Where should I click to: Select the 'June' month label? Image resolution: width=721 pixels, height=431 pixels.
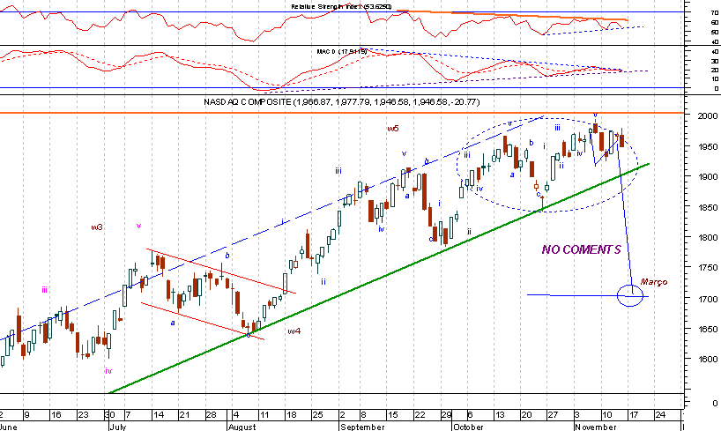9,427
